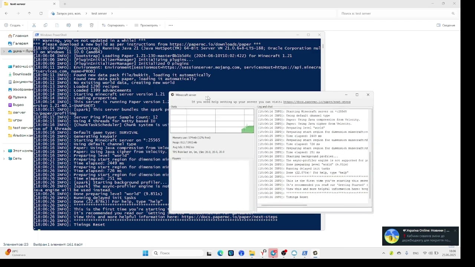Image resolution: width=475 pixels, height=267 pixels.
Task: Click the taskbar 'Поиск' search box
Action: click(178, 253)
